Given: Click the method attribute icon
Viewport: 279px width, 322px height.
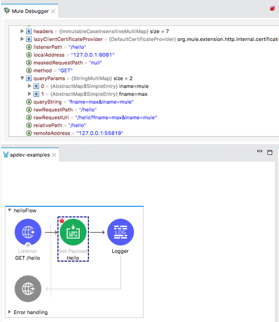Looking at the screenshot, I should click(29, 70).
